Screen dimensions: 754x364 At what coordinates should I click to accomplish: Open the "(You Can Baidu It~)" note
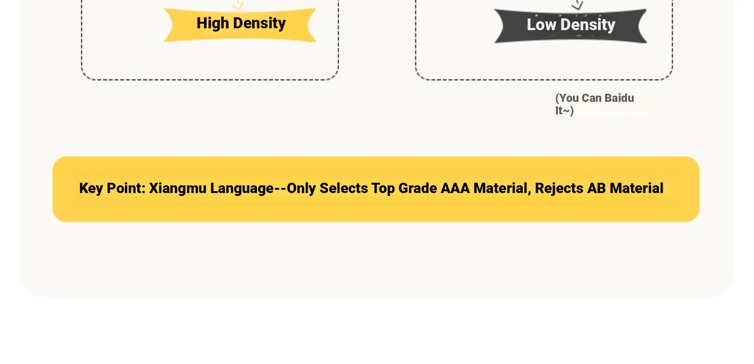point(594,104)
